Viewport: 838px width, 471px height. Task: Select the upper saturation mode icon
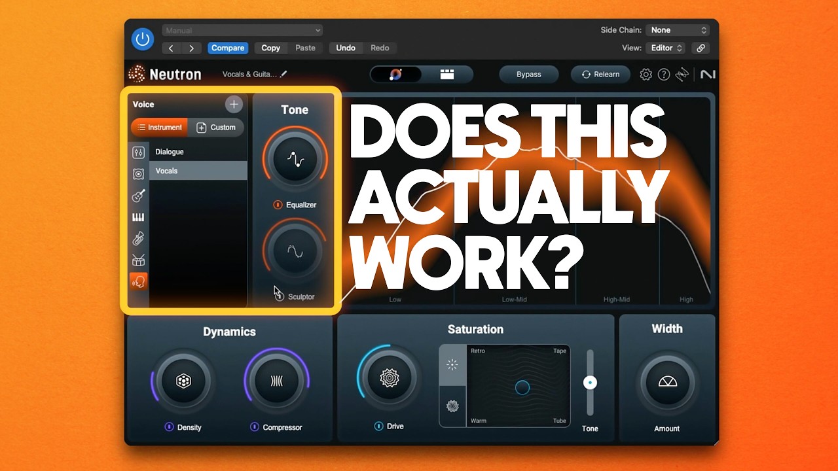point(452,365)
